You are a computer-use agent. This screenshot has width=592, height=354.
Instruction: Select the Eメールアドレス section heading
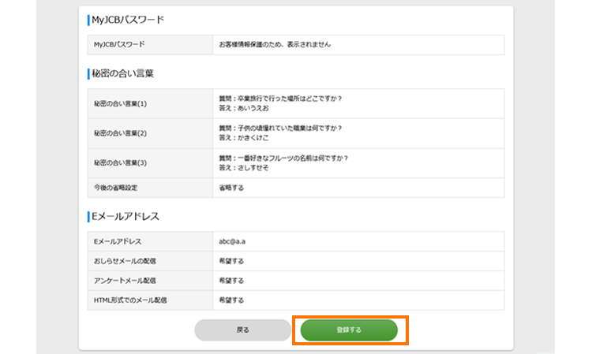126,216
